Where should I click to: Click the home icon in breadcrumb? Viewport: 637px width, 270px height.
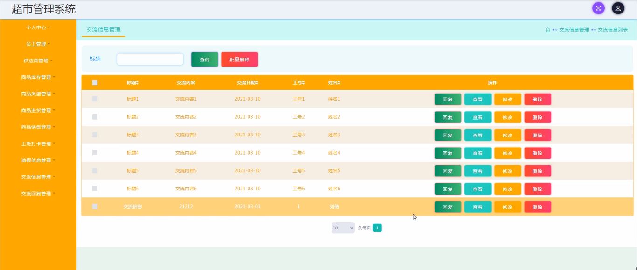(547, 30)
